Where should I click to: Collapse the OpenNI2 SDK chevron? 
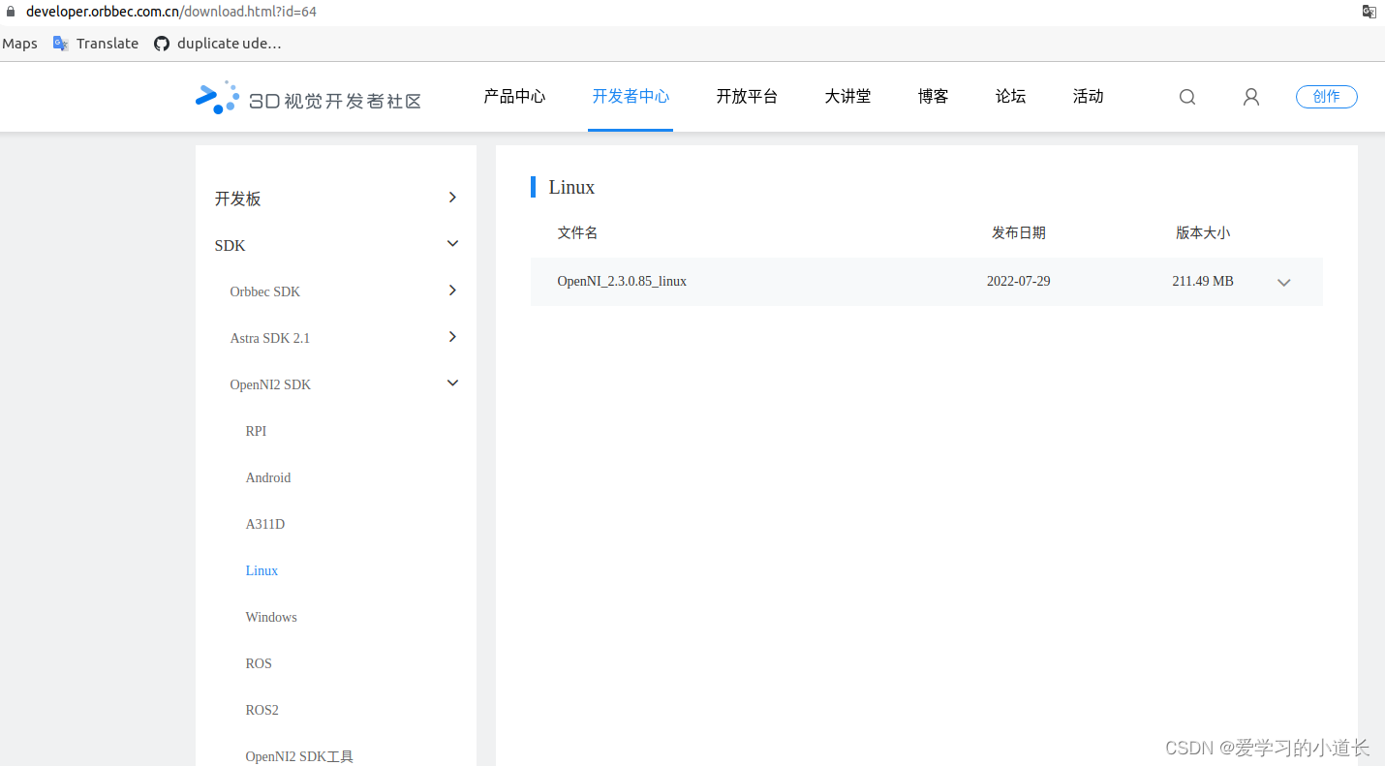click(452, 383)
